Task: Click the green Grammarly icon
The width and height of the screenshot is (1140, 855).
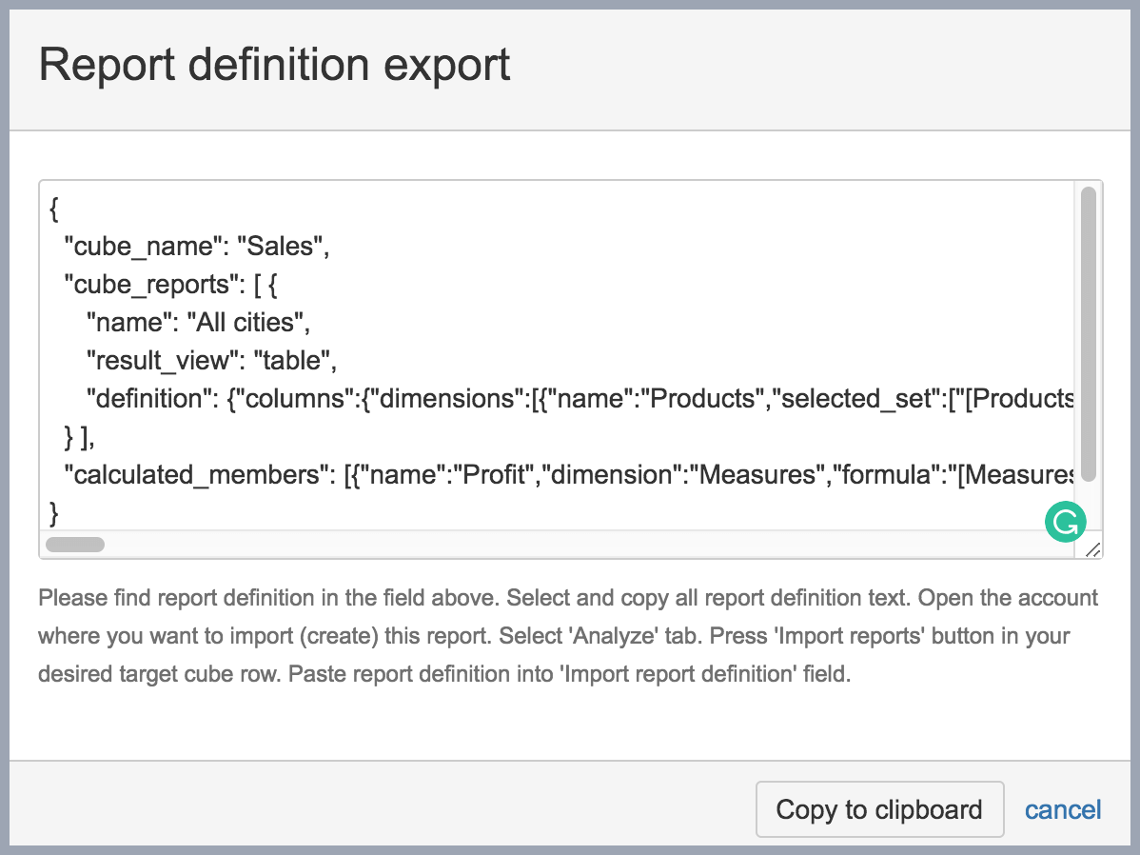Action: (1065, 522)
